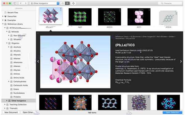Toggle the sidebar panel icon

point(15,3)
